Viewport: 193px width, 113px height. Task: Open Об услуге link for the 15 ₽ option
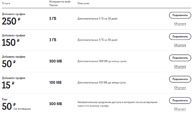tap(180, 88)
